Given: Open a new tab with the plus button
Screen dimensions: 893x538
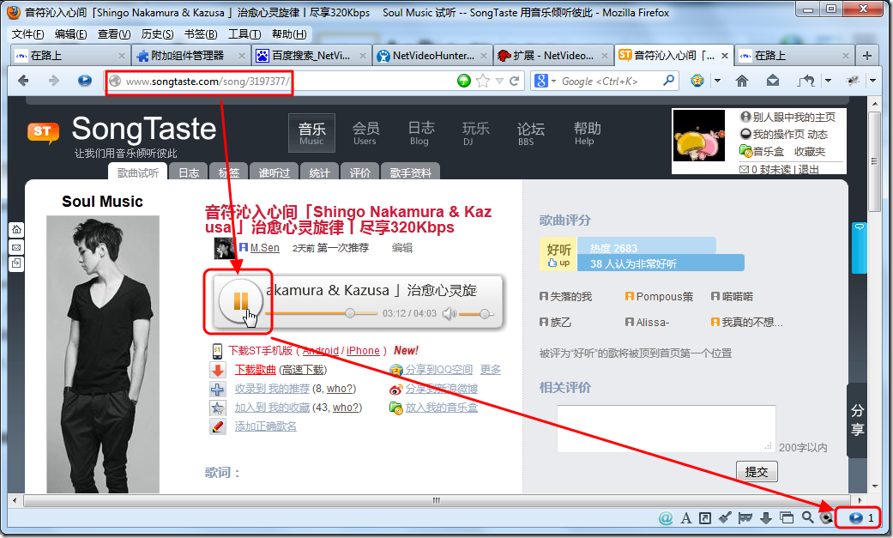Looking at the screenshot, I should 866,55.
